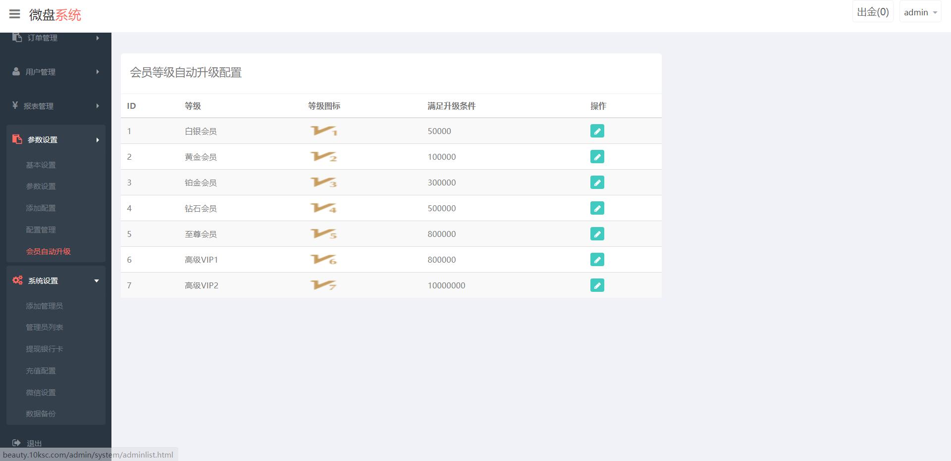Image resolution: width=951 pixels, height=461 pixels.
Task: Go to 充值配置 page
Action: pyautogui.click(x=41, y=371)
